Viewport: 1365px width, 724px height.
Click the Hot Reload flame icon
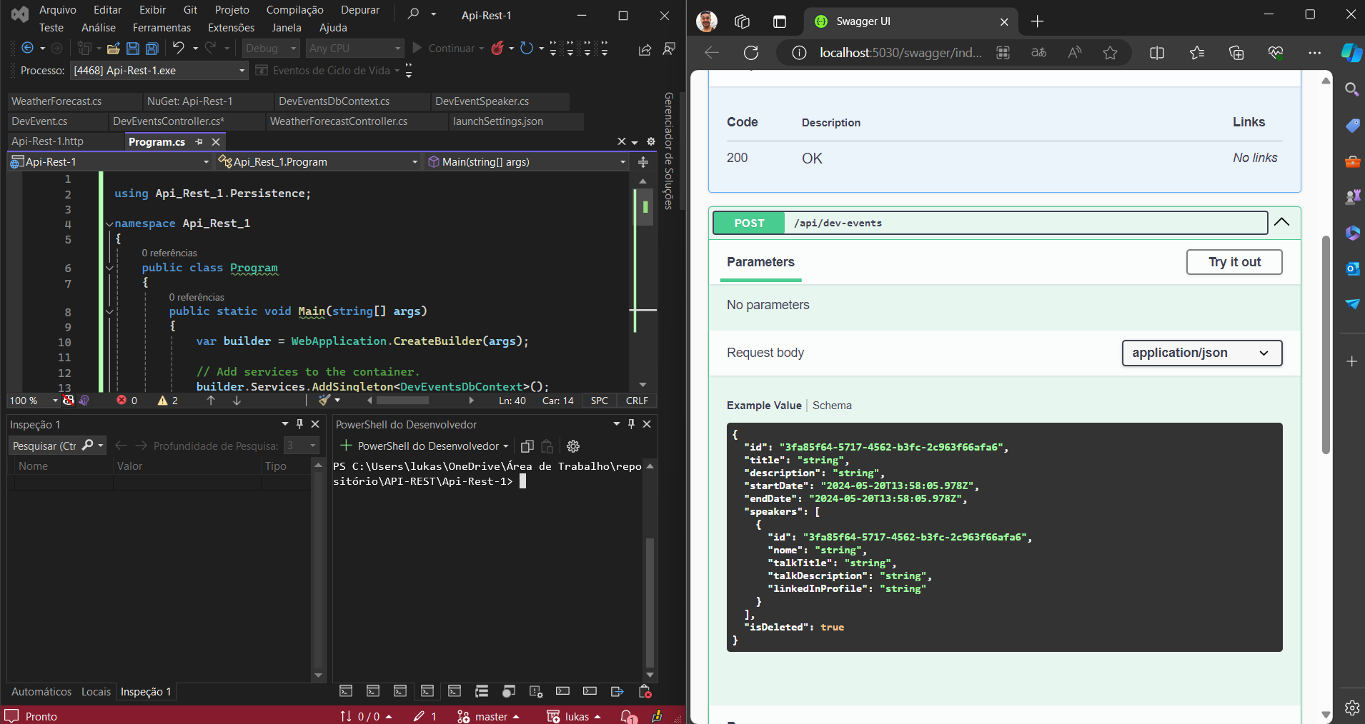click(x=497, y=48)
